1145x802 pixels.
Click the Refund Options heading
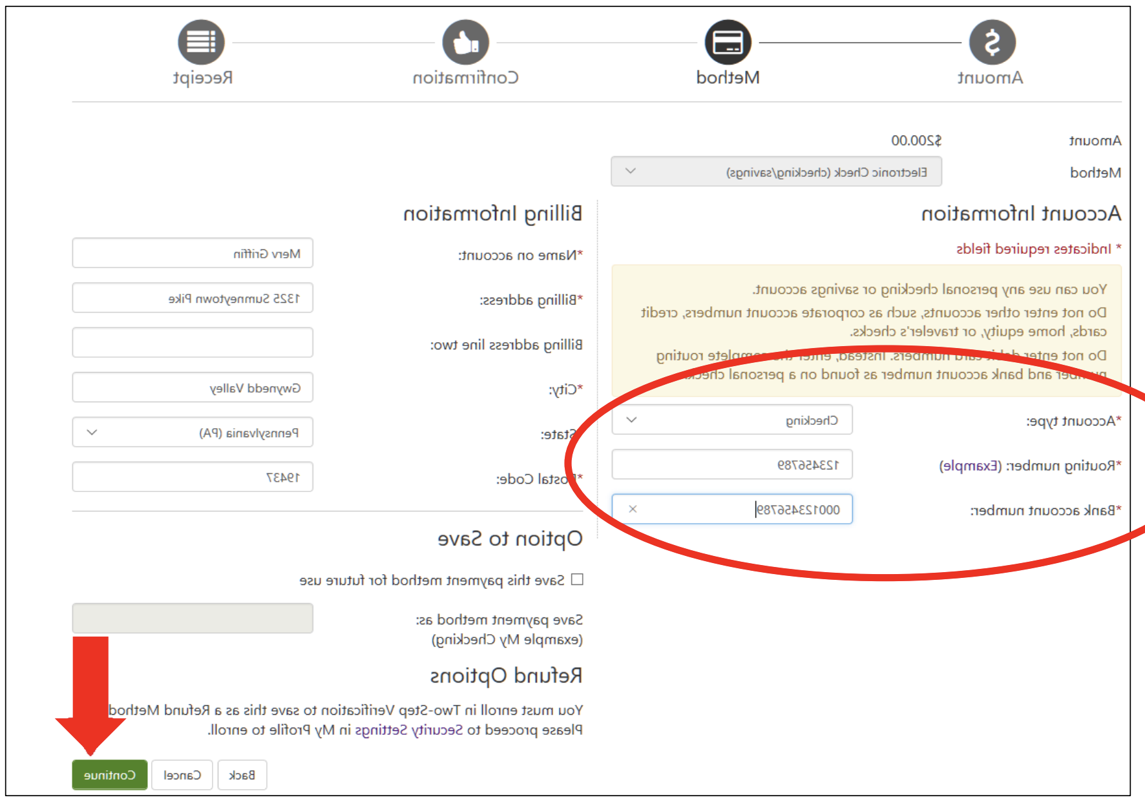pyautogui.click(x=507, y=676)
